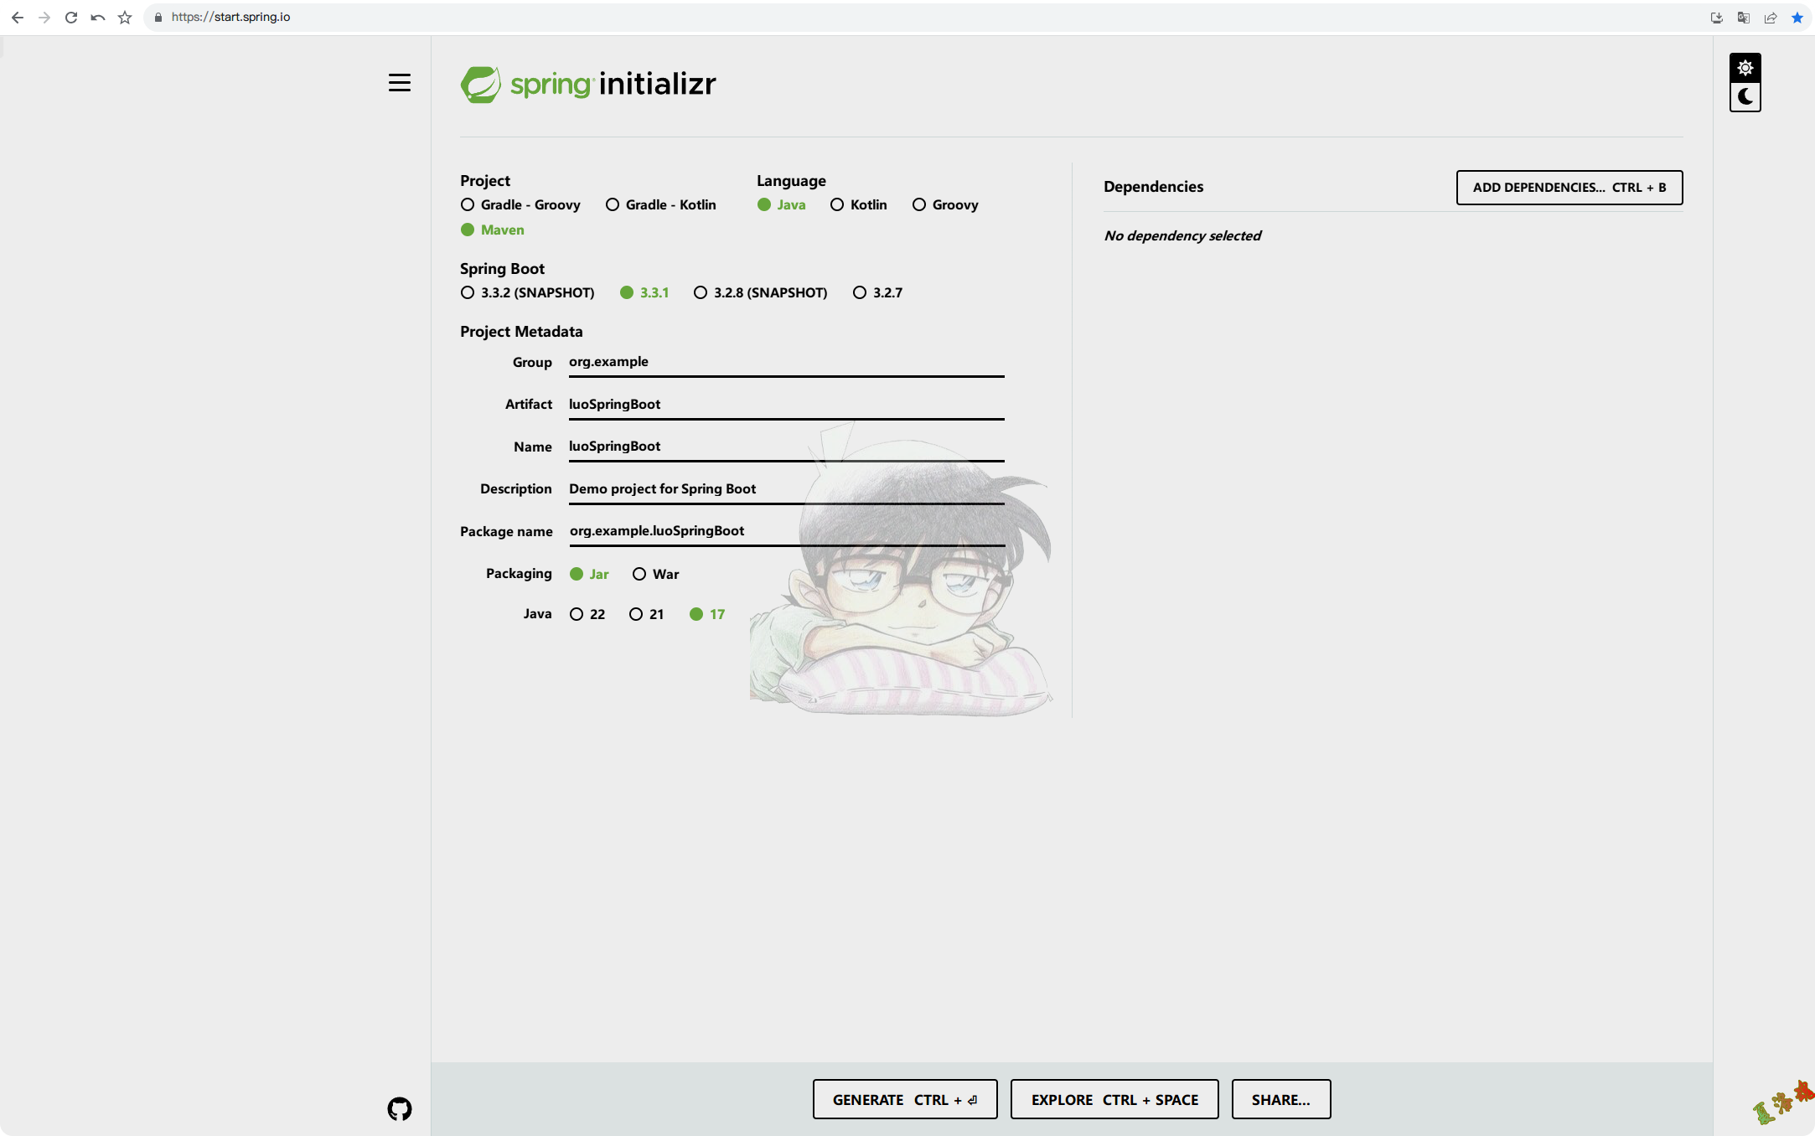Choose War packaging
The width and height of the screenshot is (1815, 1136).
coord(656,574)
